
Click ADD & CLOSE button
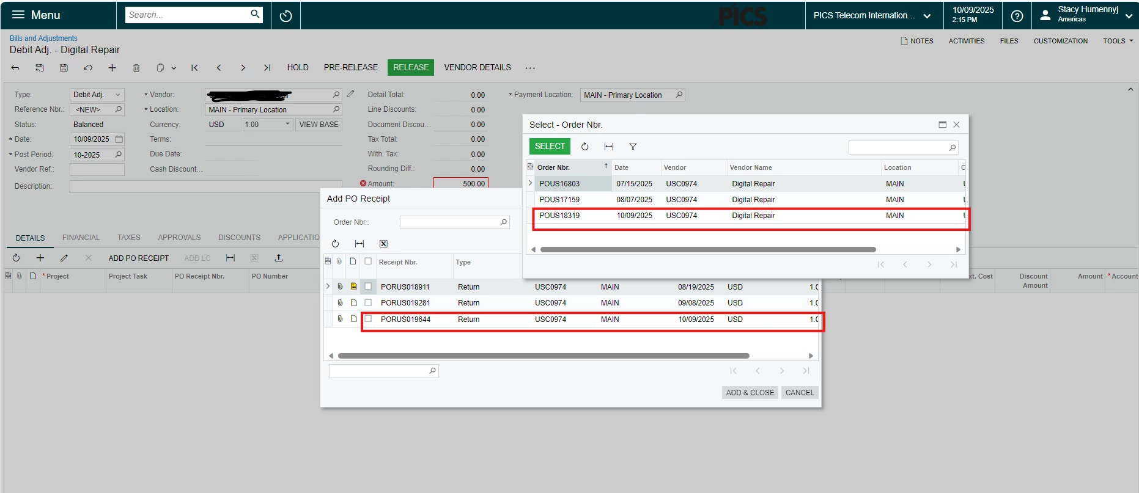tap(750, 393)
